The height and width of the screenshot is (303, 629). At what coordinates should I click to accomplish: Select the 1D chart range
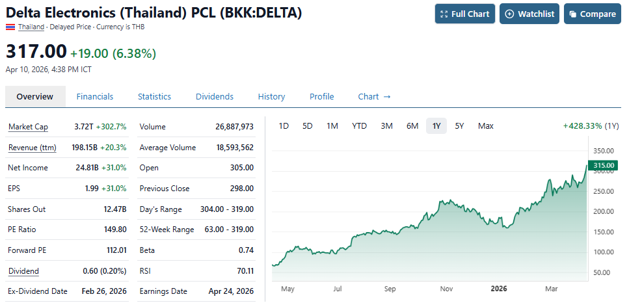pyautogui.click(x=284, y=125)
